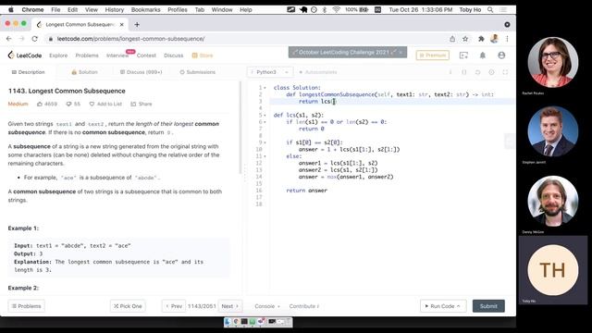The image size is (592, 333).
Task: Reload the page in Chrome
Action: pos(35,39)
